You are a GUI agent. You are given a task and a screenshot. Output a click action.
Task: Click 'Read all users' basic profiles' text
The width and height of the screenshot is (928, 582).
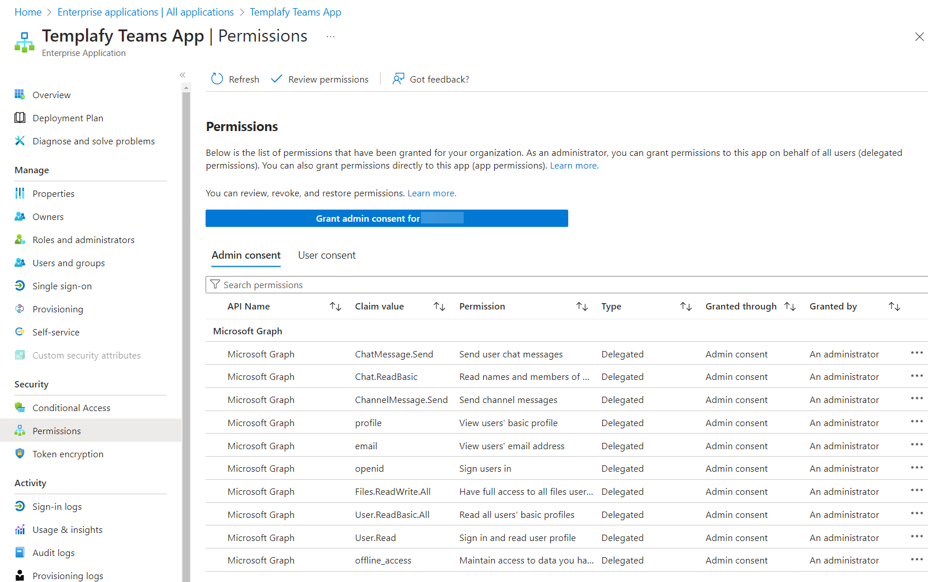[x=517, y=514]
